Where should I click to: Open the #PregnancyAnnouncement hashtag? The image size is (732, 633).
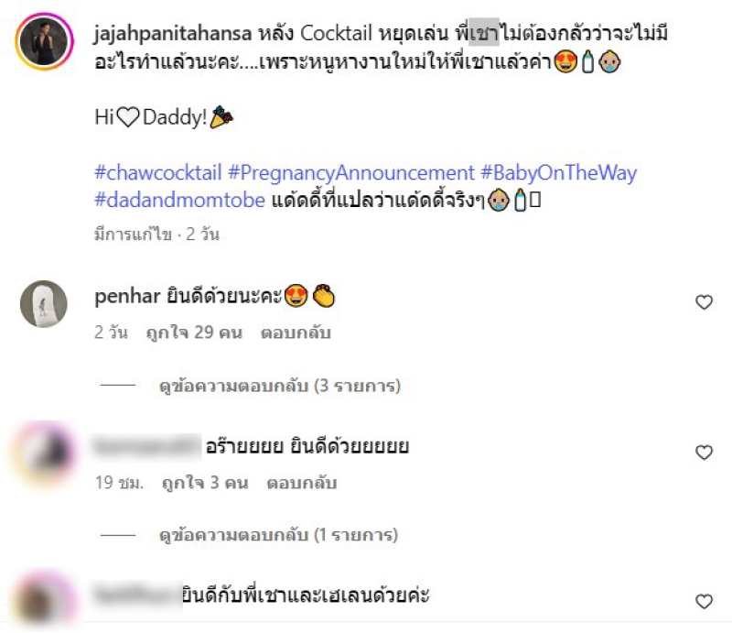coord(351,173)
